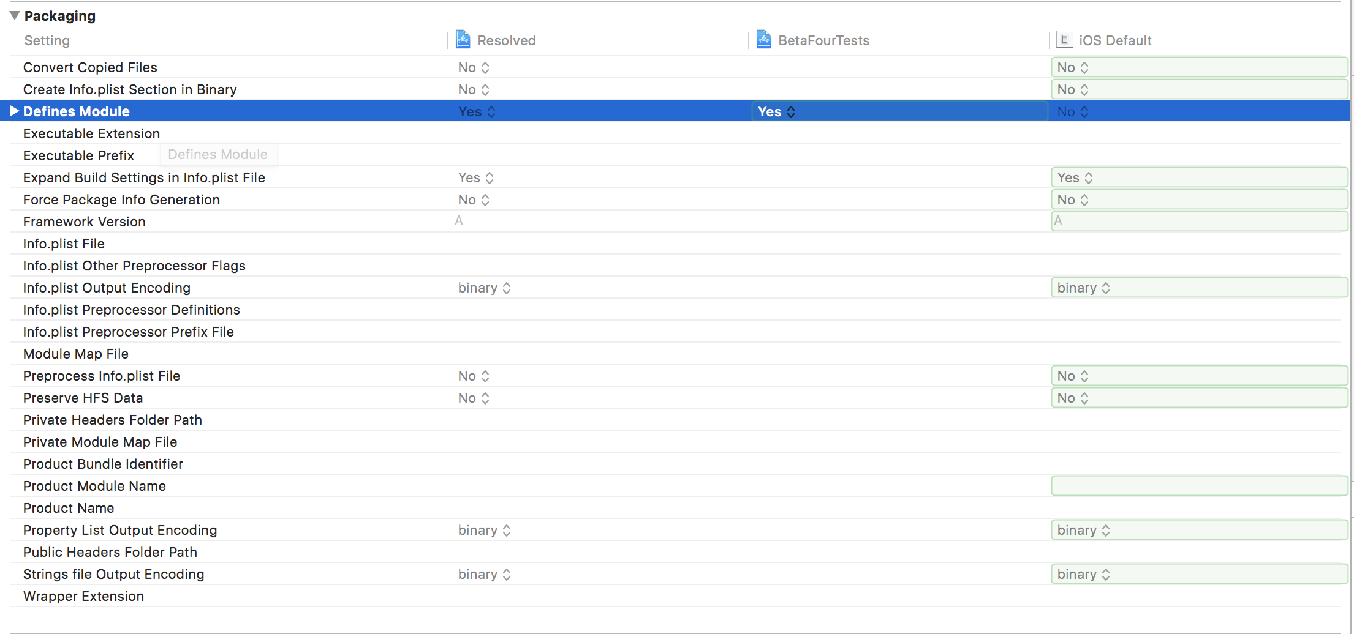Viewport: 1354px width, 634px height.
Task: Select the Convert Copied Files setting
Action: click(x=90, y=67)
